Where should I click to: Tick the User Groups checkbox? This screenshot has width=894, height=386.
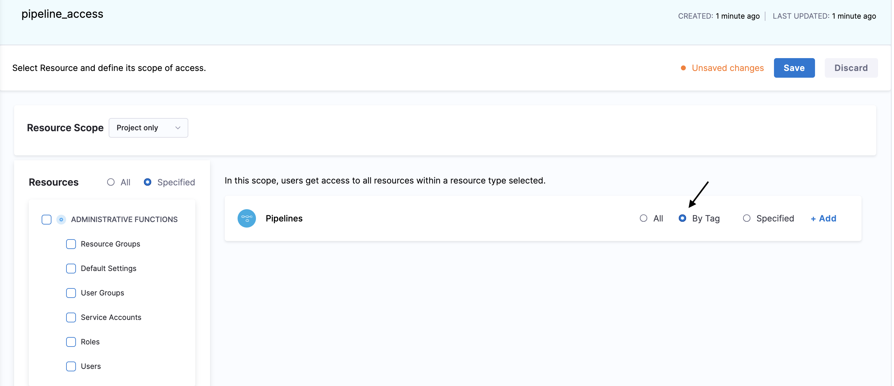[x=71, y=293]
